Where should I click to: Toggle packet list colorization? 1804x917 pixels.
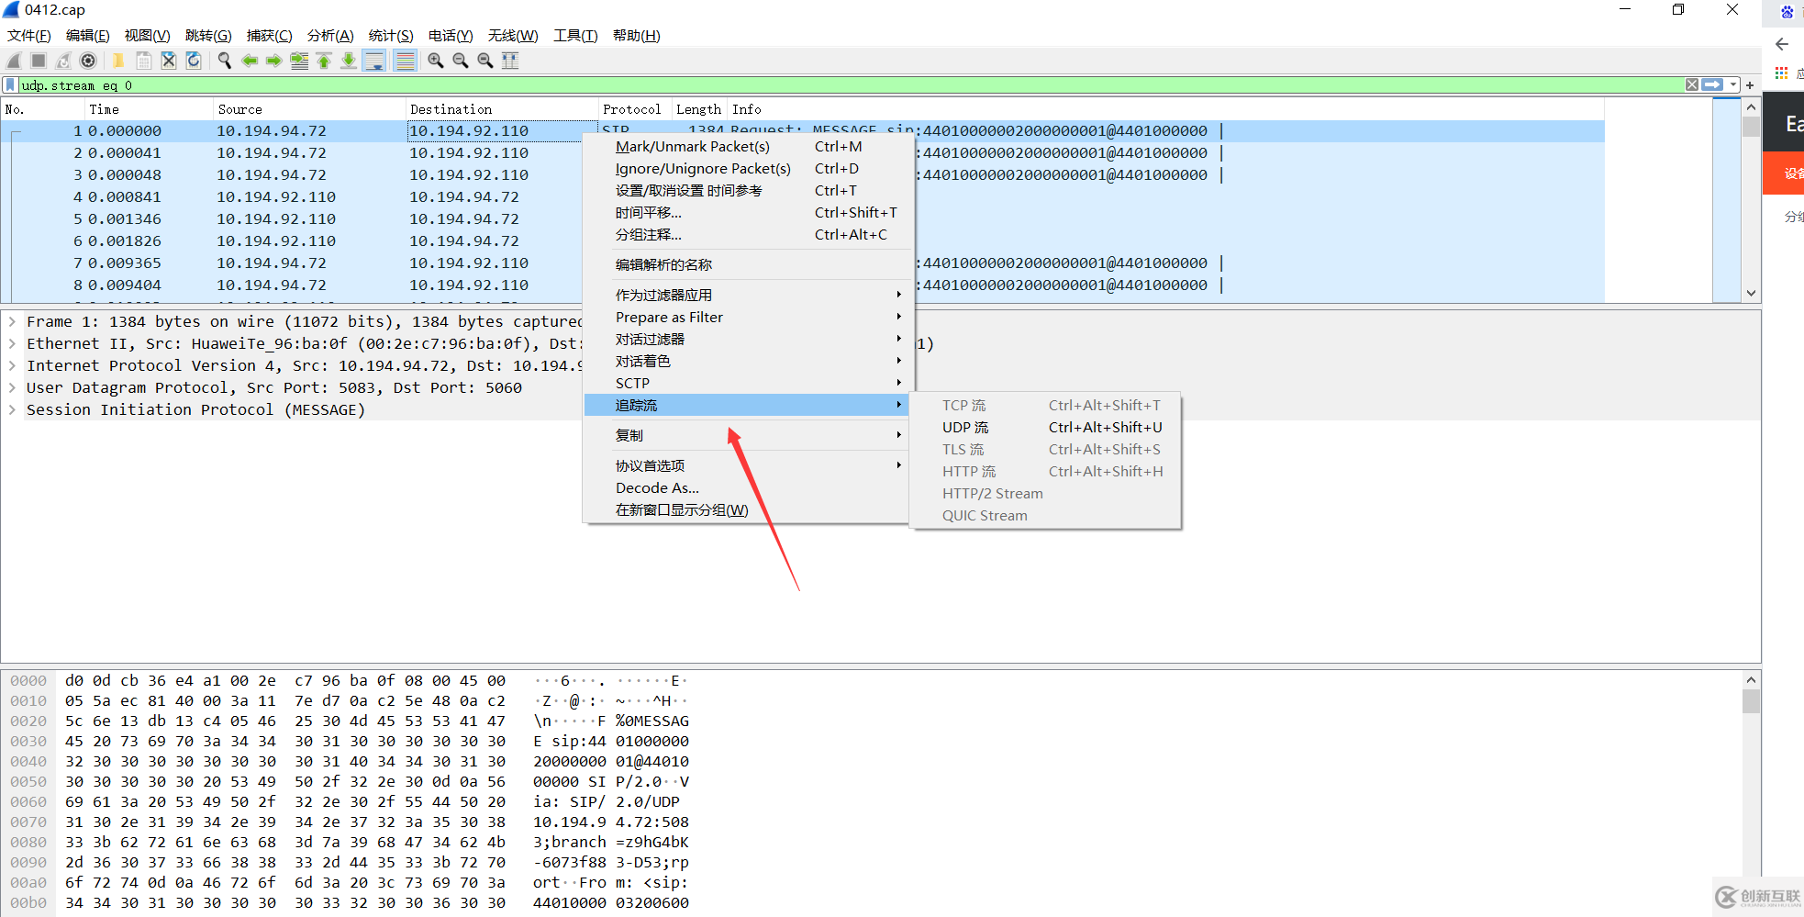405,61
